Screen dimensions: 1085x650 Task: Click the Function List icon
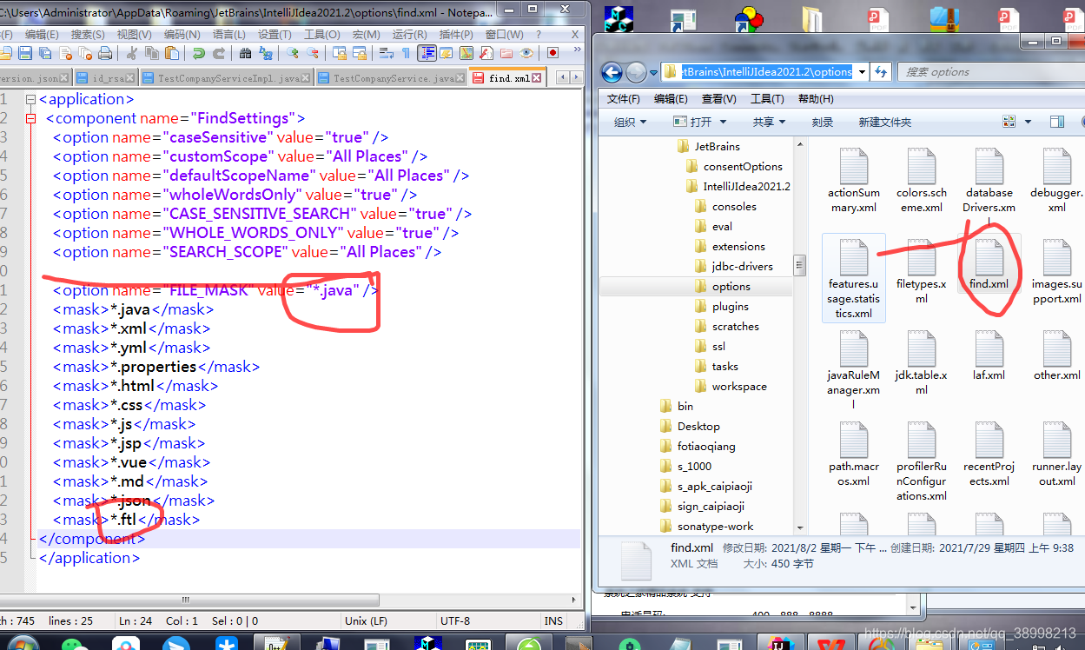(x=486, y=53)
